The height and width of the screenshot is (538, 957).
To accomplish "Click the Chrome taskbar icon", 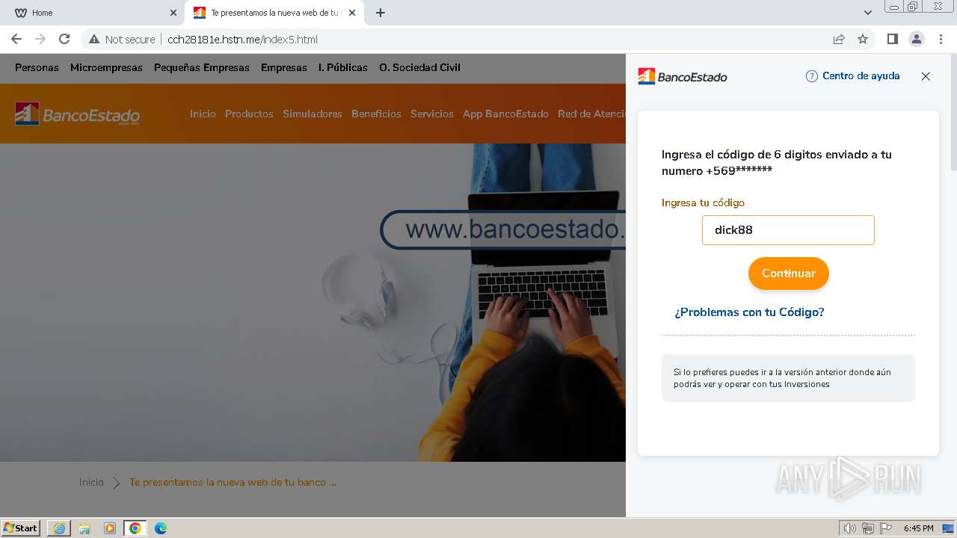I will (135, 528).
